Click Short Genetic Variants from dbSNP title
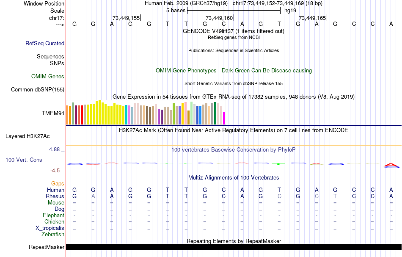The image size is (402, 257). [234, 83]
